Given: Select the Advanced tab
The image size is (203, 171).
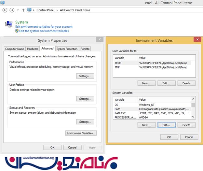Looking at the screenshot, I should [47, 49].
